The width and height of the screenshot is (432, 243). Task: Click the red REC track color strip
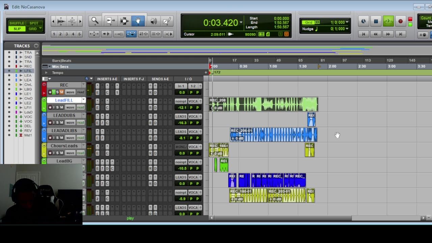pyautogui.click(x=44, y=88)
